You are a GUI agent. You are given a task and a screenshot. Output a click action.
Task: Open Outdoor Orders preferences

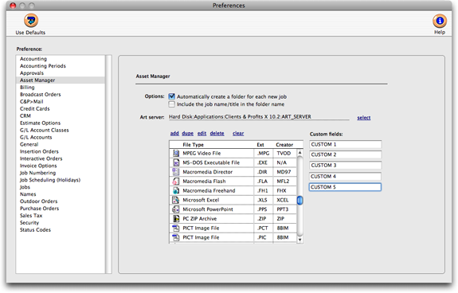coord(61,201)
